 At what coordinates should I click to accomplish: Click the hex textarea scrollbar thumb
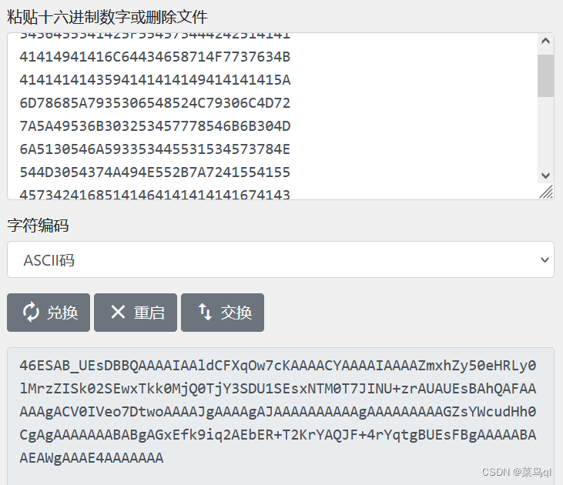pos(545,75)
